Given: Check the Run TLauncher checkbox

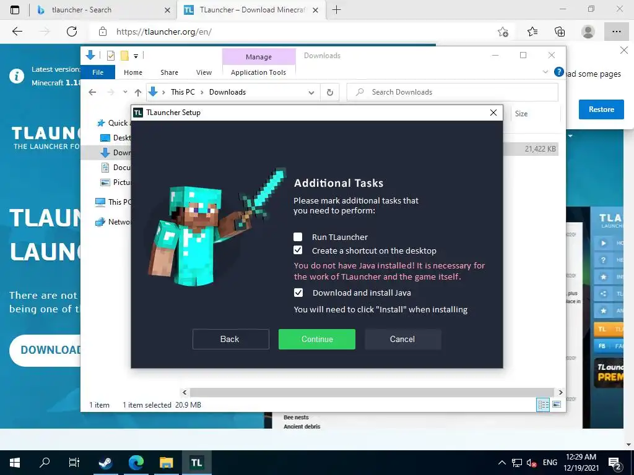Looking at the screenshot, I should pos(298,237).
